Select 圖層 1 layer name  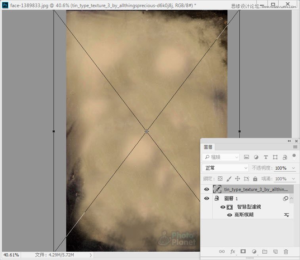click(231, 199)
